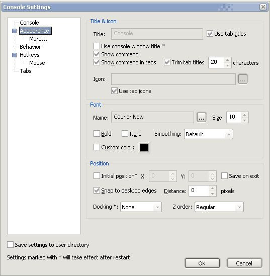
Task: Cancel the Console Settings dialog
Action: 244,263
